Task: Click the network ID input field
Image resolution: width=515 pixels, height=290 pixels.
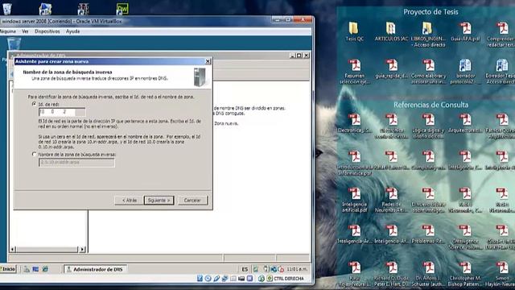Action: tap(62, 112)
